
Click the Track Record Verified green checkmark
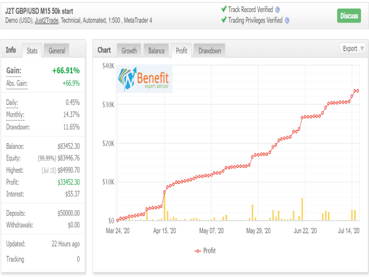(224, 9)
